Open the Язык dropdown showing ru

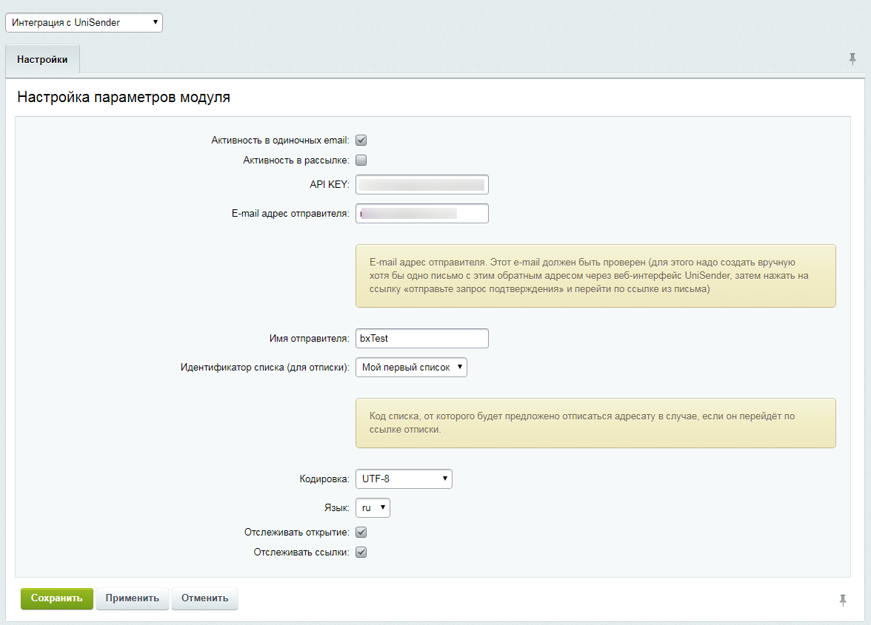(x=373, y=508)
